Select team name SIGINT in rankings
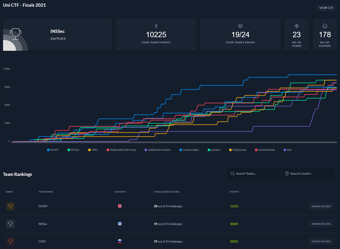Viewport: 340px width, 249px height. (x=43, y=206)
